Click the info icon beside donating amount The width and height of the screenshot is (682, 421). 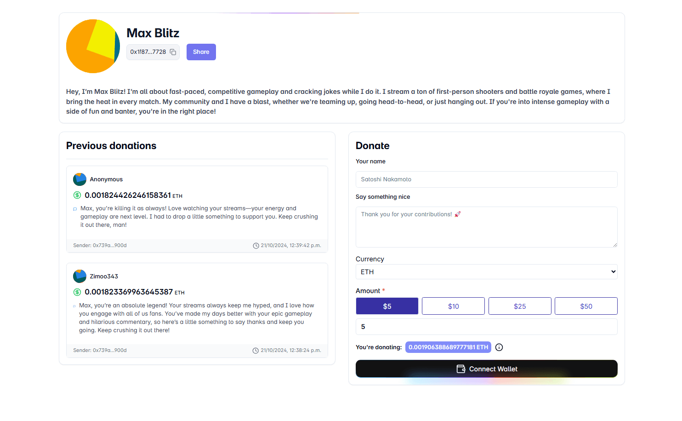click(x=499, y=347)
